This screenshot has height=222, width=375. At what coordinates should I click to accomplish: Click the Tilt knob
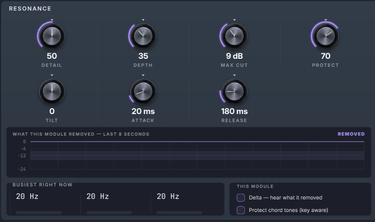(x=52, y=91)
